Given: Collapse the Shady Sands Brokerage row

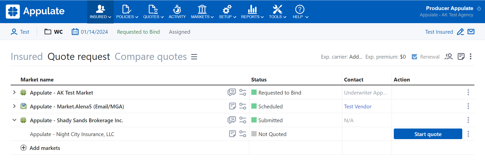Looking at the screenshot, I should [x=14, y=120].
